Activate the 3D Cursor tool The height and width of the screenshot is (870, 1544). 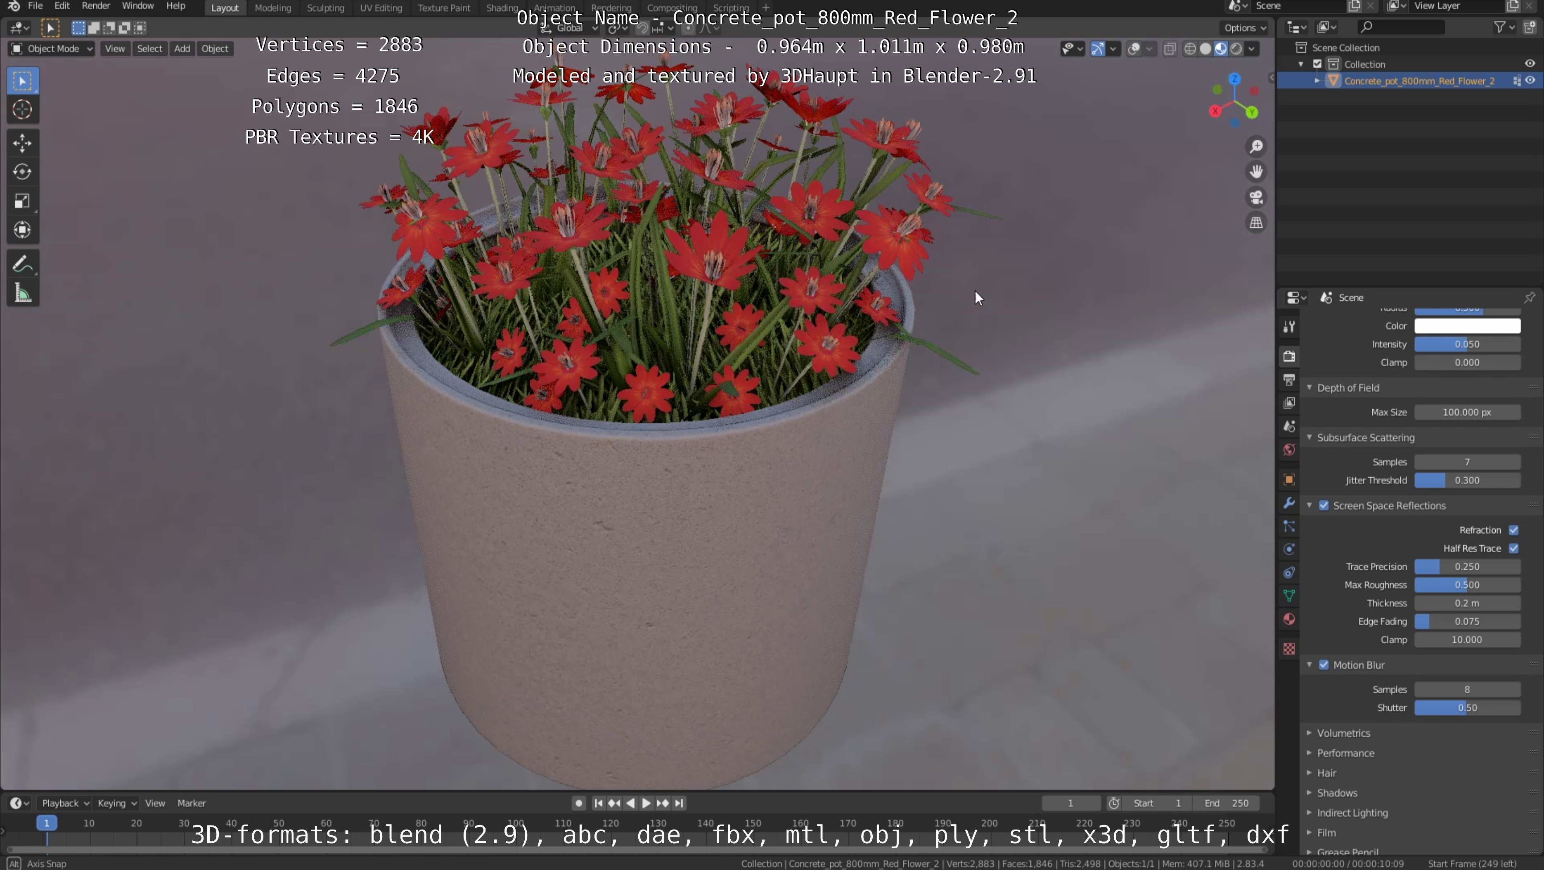[x=23, y=110]
